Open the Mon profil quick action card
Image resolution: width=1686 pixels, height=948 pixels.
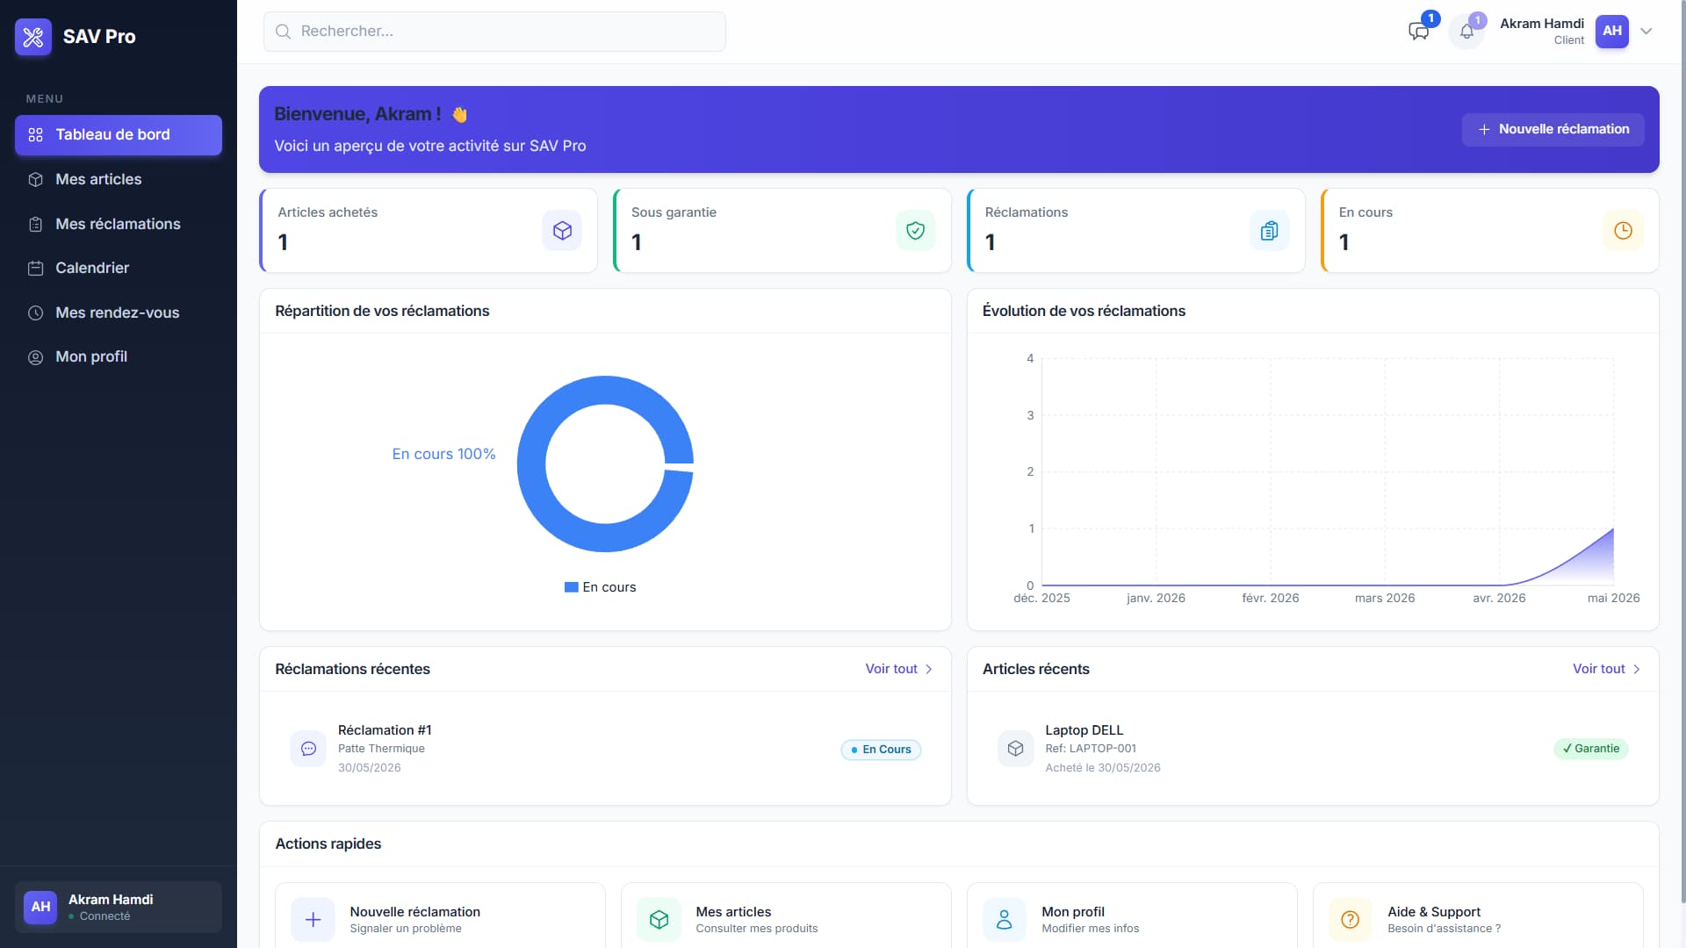1132,916
